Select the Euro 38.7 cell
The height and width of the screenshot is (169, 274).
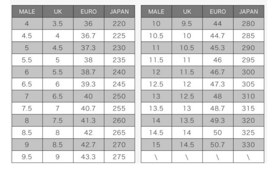point(88,72)
